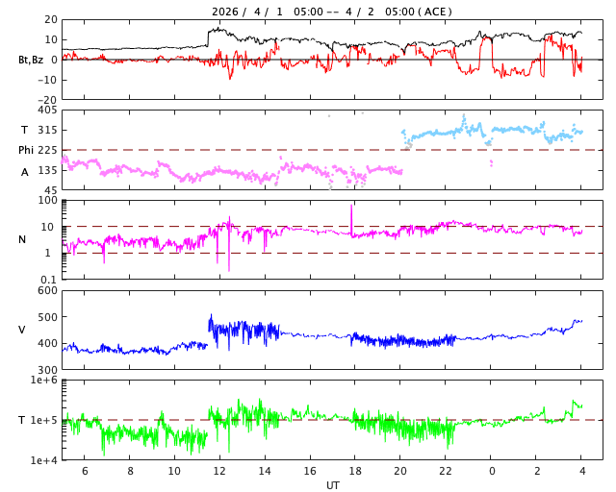Click the V velocity axis label
The width and height of the screenshot is (616, 492).
click(22, 331)
